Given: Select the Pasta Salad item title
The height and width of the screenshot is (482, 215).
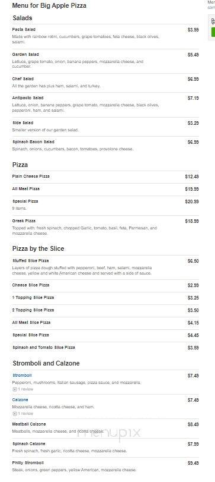Looking at the screenshot, I should [x=24, y=30].
